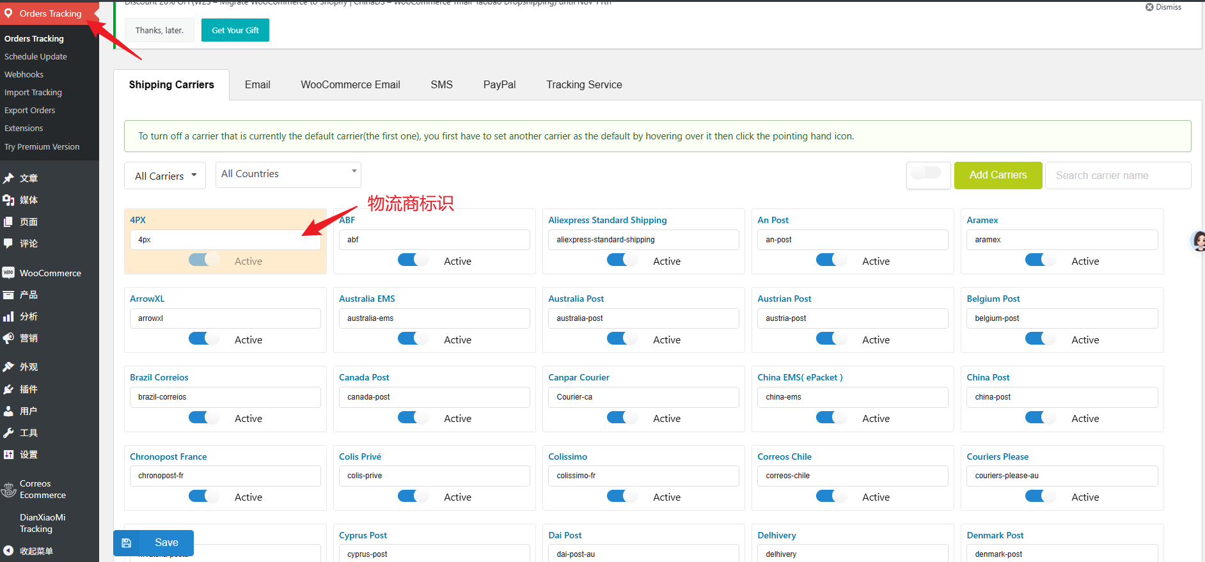Image resolution: width=1205 pixels, height=562 pixels.
Task: Click the Tools (工具) wrench icon
Action: tap(8, 433)
